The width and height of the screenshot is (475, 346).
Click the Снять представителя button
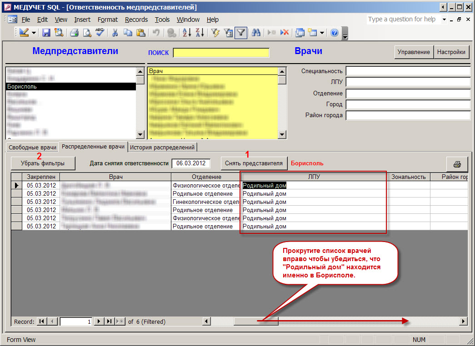click(x=254, y=163)
